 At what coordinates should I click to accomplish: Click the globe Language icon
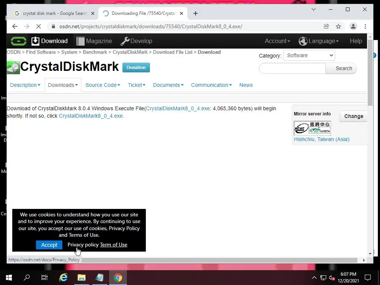pos(303,41)
